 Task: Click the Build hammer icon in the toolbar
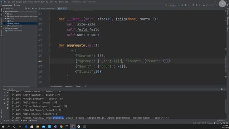click(x=166, y=5)
